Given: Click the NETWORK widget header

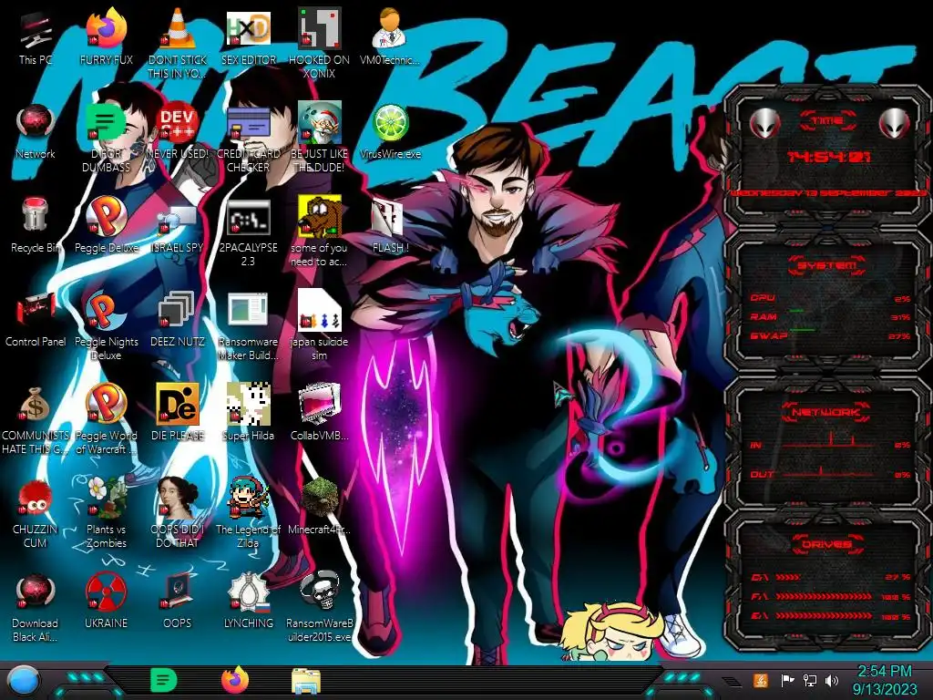Looking at the screenshot, I should [x=825, y=411].
